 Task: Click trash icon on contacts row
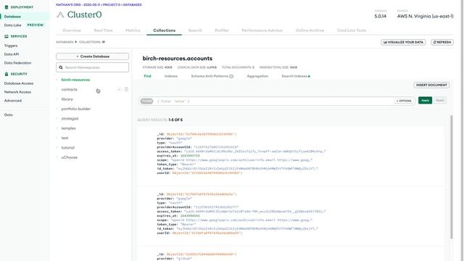click(126, 89)
